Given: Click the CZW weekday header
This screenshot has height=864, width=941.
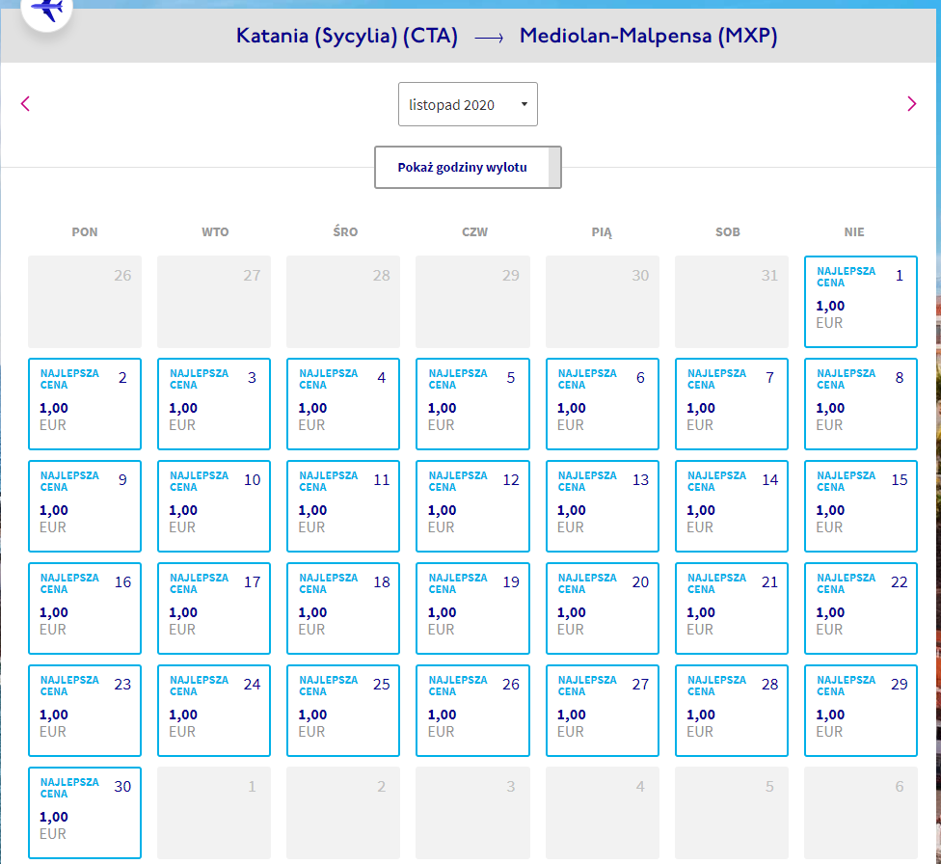Looking at the screenshot, I should tap(474, 231).
